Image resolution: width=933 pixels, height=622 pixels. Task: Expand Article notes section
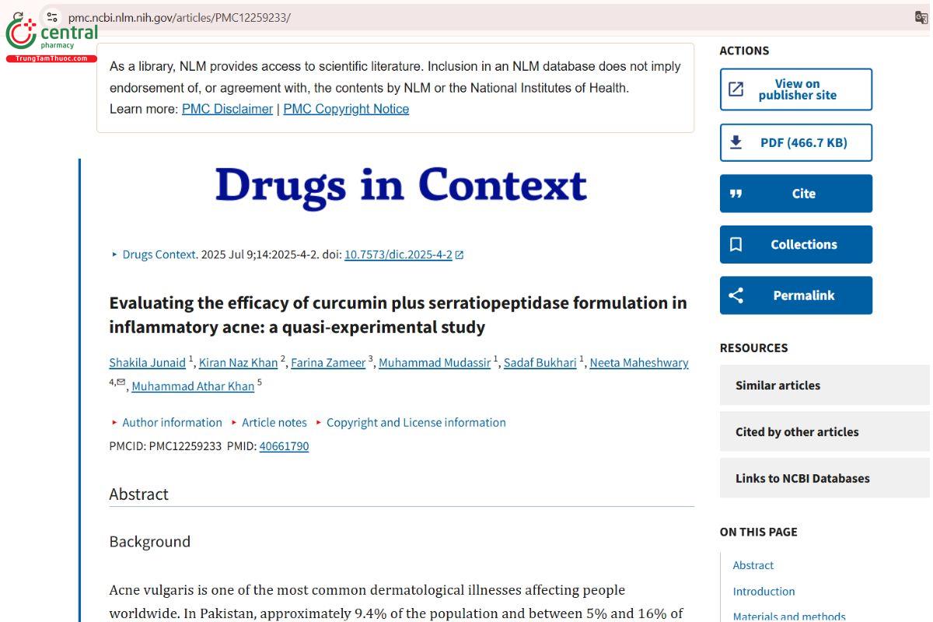[274, 423]
